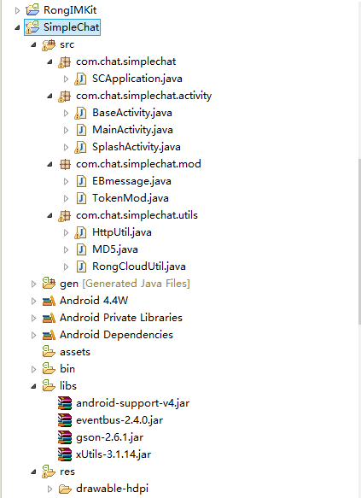361x498 pixels.
Task: Expand TokenMod.java members
Action: pyautogui.click(x=66, y=198)
